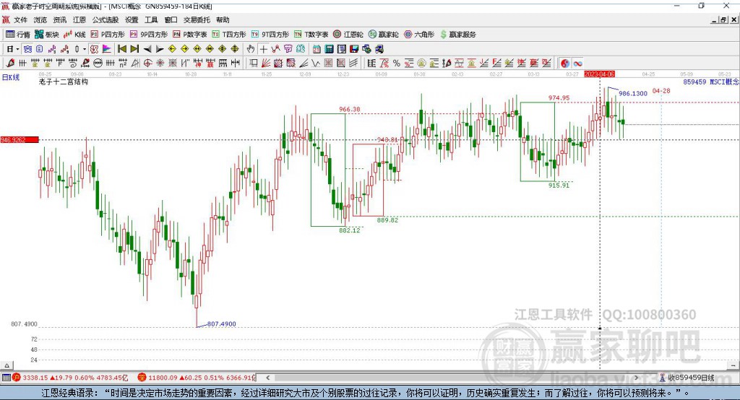Open 赢家服务 service link
The width and height of the screenshot is (740, 400).
pos(457,35)
